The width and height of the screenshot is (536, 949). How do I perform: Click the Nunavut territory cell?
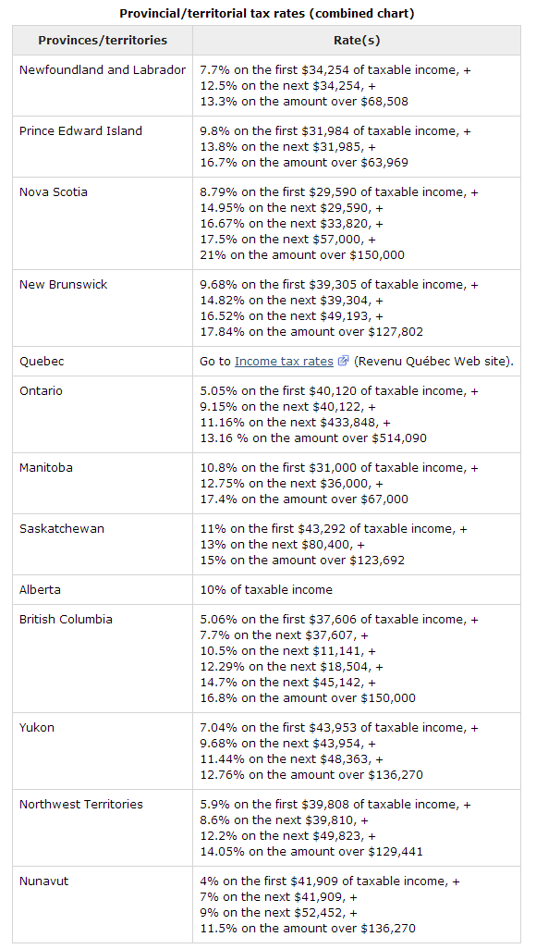click(x=103, y=905)
